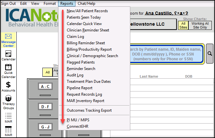Open the Format menu
215x138 pixels.
[50, 4]
